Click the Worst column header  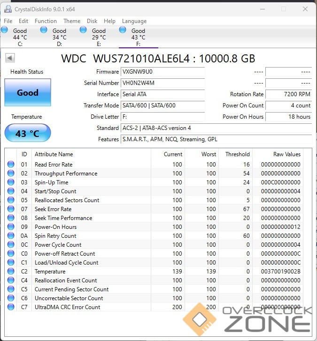202,154
